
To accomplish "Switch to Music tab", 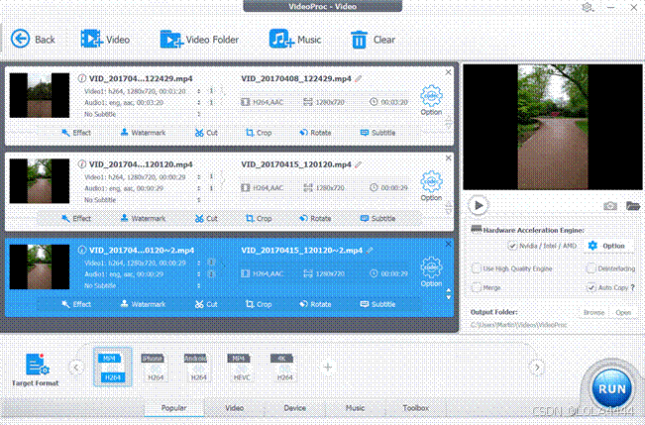I will 355,408.
